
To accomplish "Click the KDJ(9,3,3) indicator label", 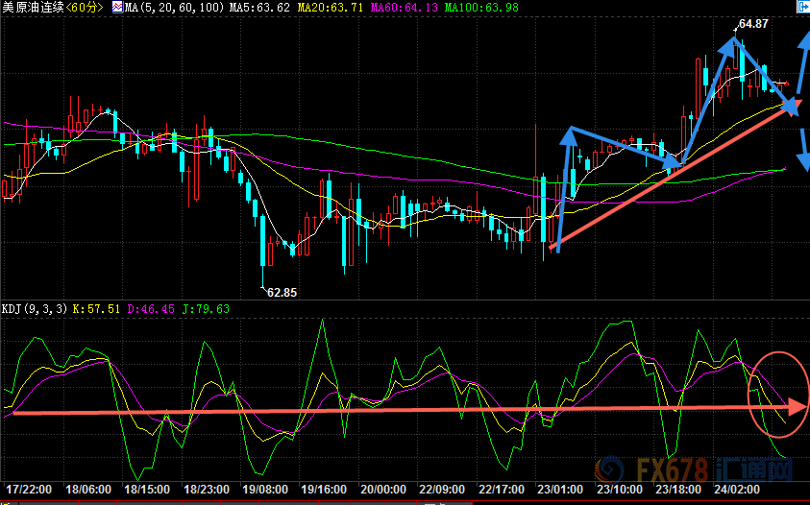I will coord(35,309).
